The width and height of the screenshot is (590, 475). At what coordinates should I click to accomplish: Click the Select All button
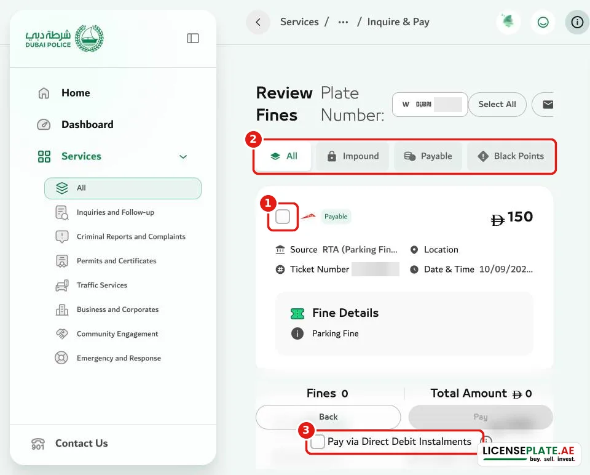coord(497,105)
